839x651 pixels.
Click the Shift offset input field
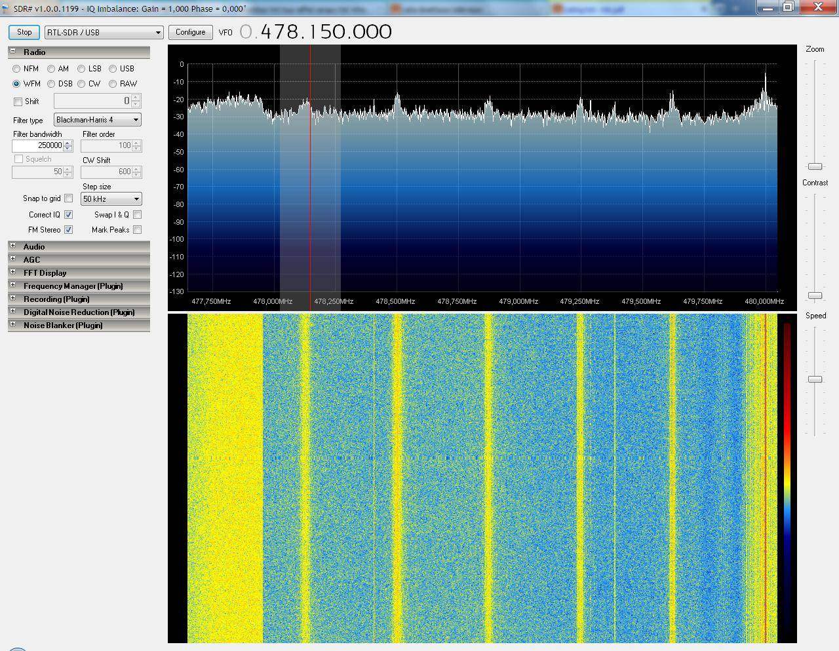pos(92,101)
